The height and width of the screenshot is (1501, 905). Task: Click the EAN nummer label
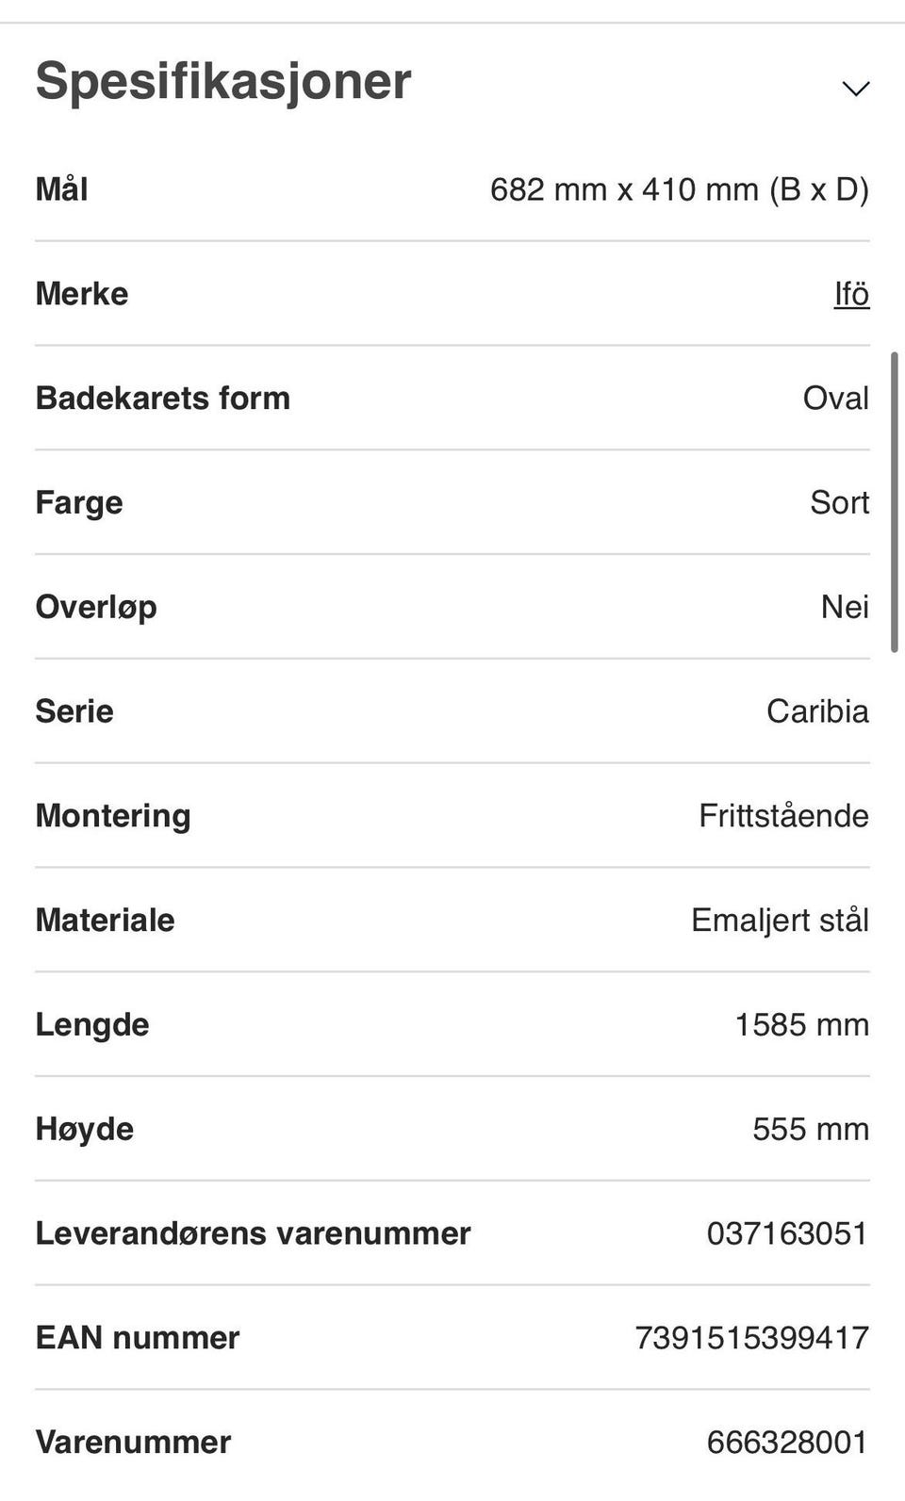click(138, 1337)
